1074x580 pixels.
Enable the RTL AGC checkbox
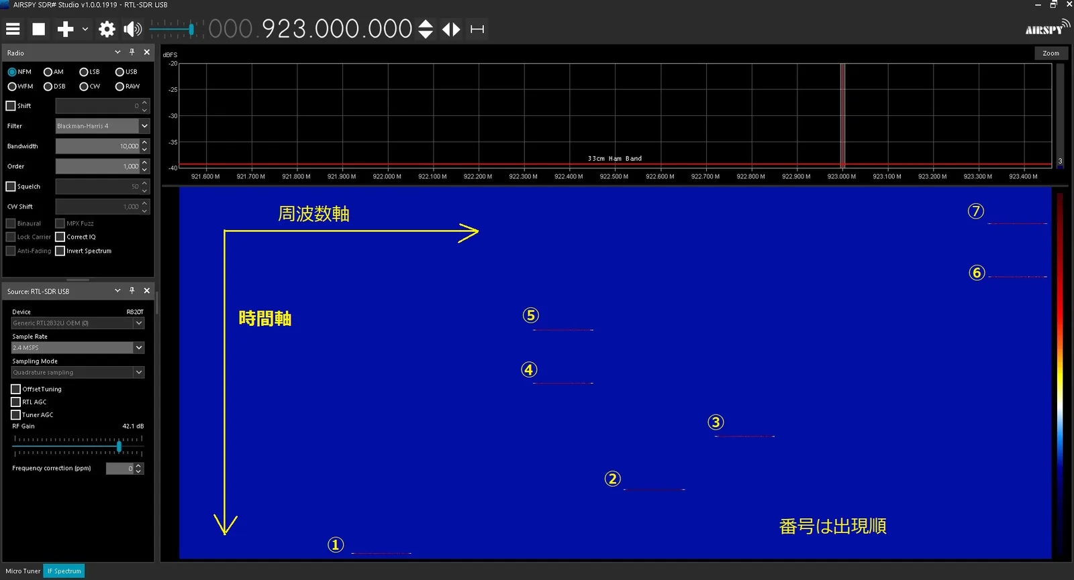click(x=15, y=402)
